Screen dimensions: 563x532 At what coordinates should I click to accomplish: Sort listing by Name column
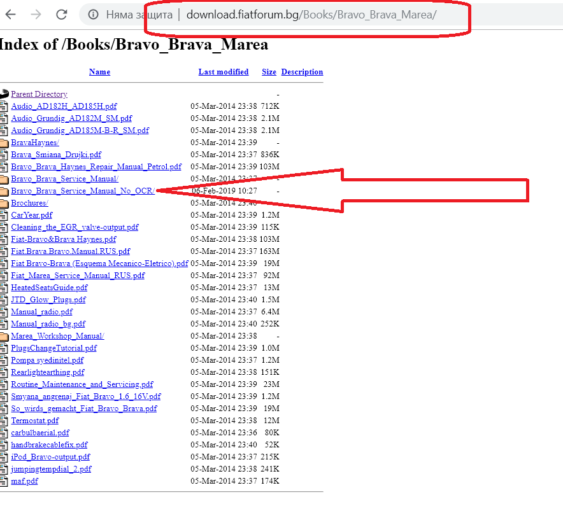(99, 72)
